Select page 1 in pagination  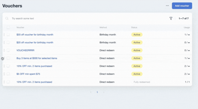97,92
